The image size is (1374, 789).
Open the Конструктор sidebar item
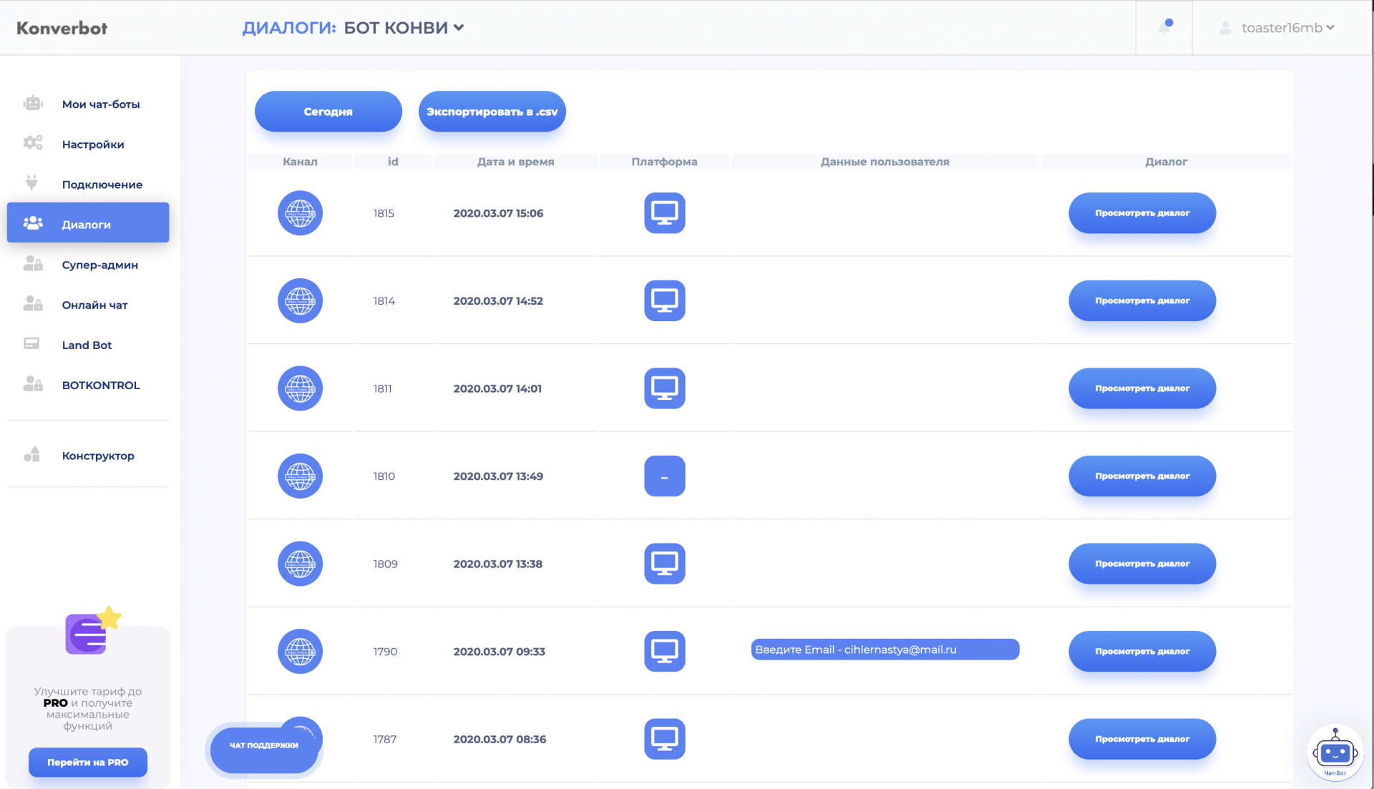pos(98,456)
